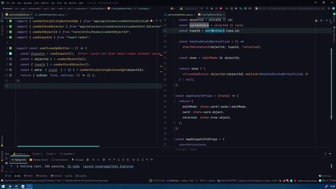Click the purple settings icon in Run panel
This screenshot has height=189, width=336.
coord(6,163)
